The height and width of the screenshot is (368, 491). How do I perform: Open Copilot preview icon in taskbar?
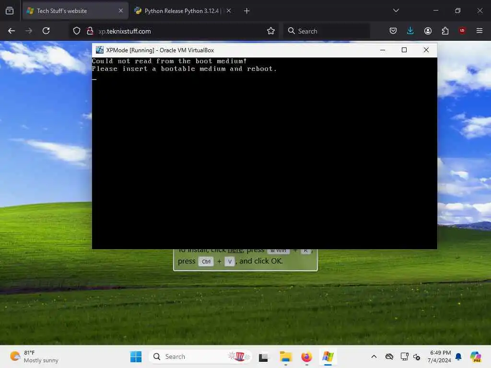point(476,356)
